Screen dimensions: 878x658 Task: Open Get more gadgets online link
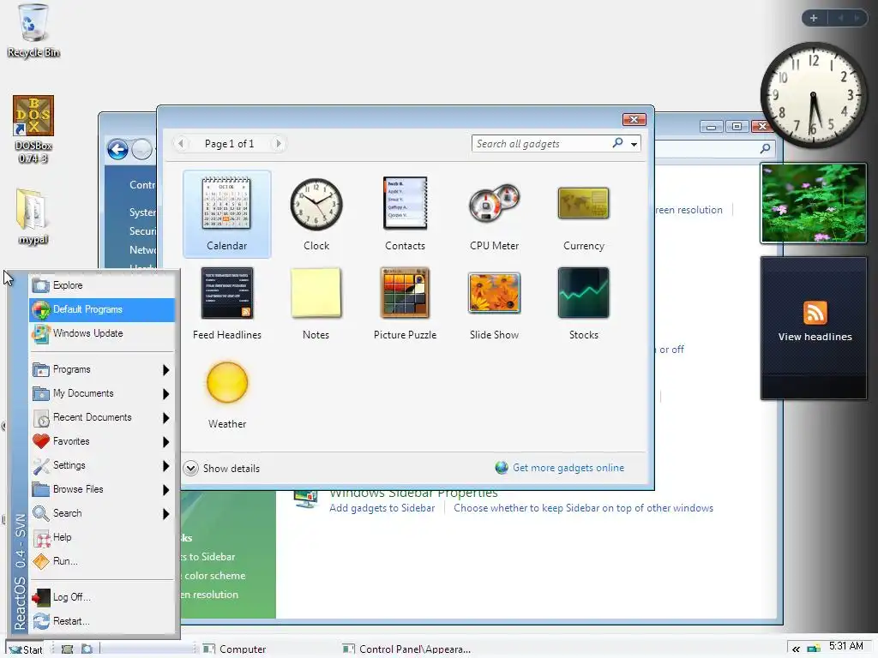point(568,468)
